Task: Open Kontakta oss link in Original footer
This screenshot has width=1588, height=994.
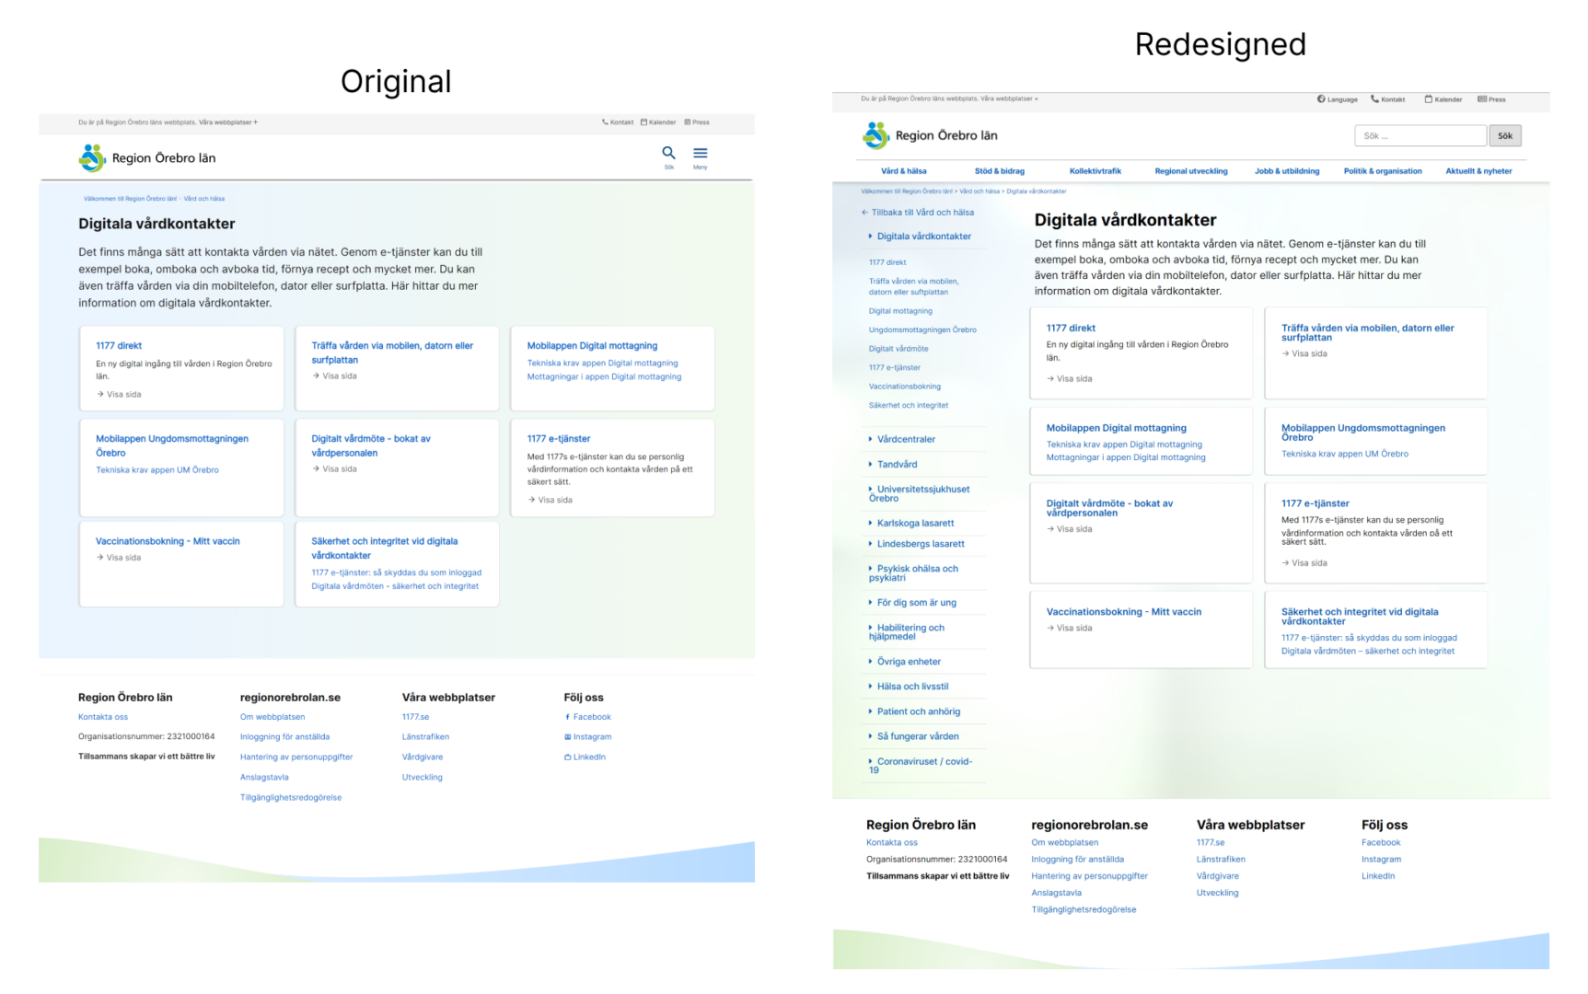Action: (x=103, y=717)
